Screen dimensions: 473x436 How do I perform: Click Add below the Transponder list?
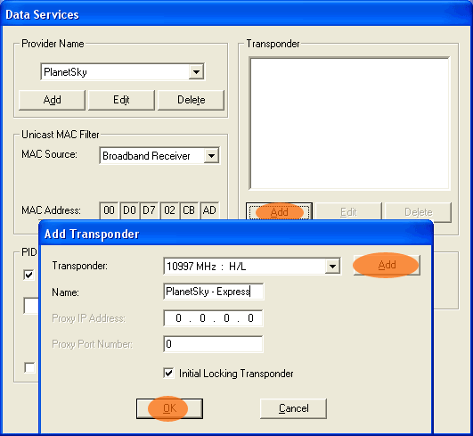tap(279, 212)
